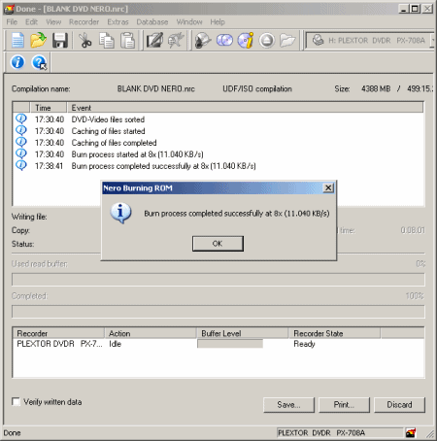The image size is (437, 441).
Task: Click the 'Ready' recorder state cell
Action: pyautogui.click(x=304, y=344)
